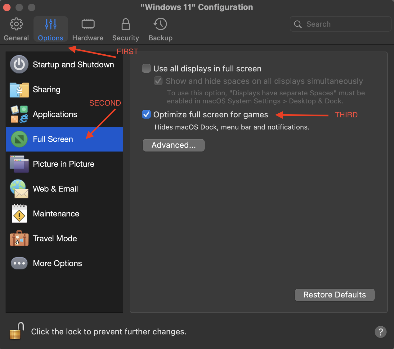Click the Restore Defaults button

tap(334, 295)
